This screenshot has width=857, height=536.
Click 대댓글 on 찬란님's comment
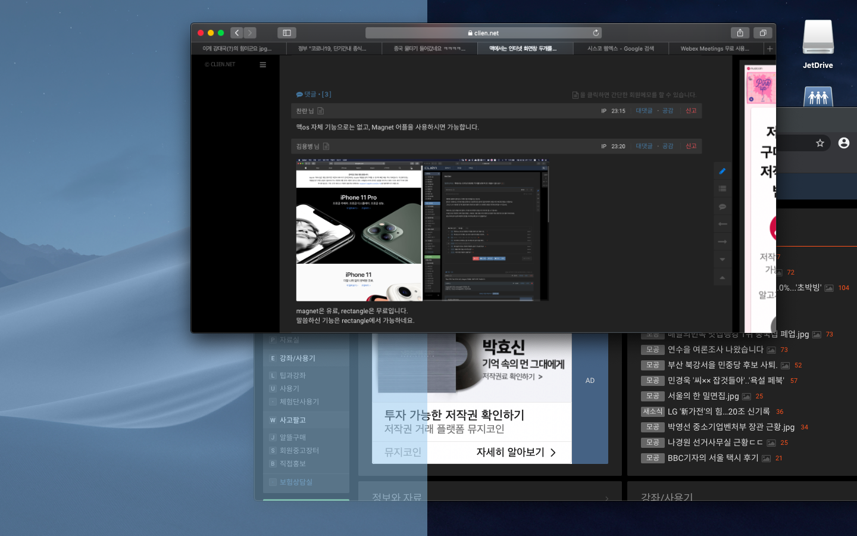(644, 111)
